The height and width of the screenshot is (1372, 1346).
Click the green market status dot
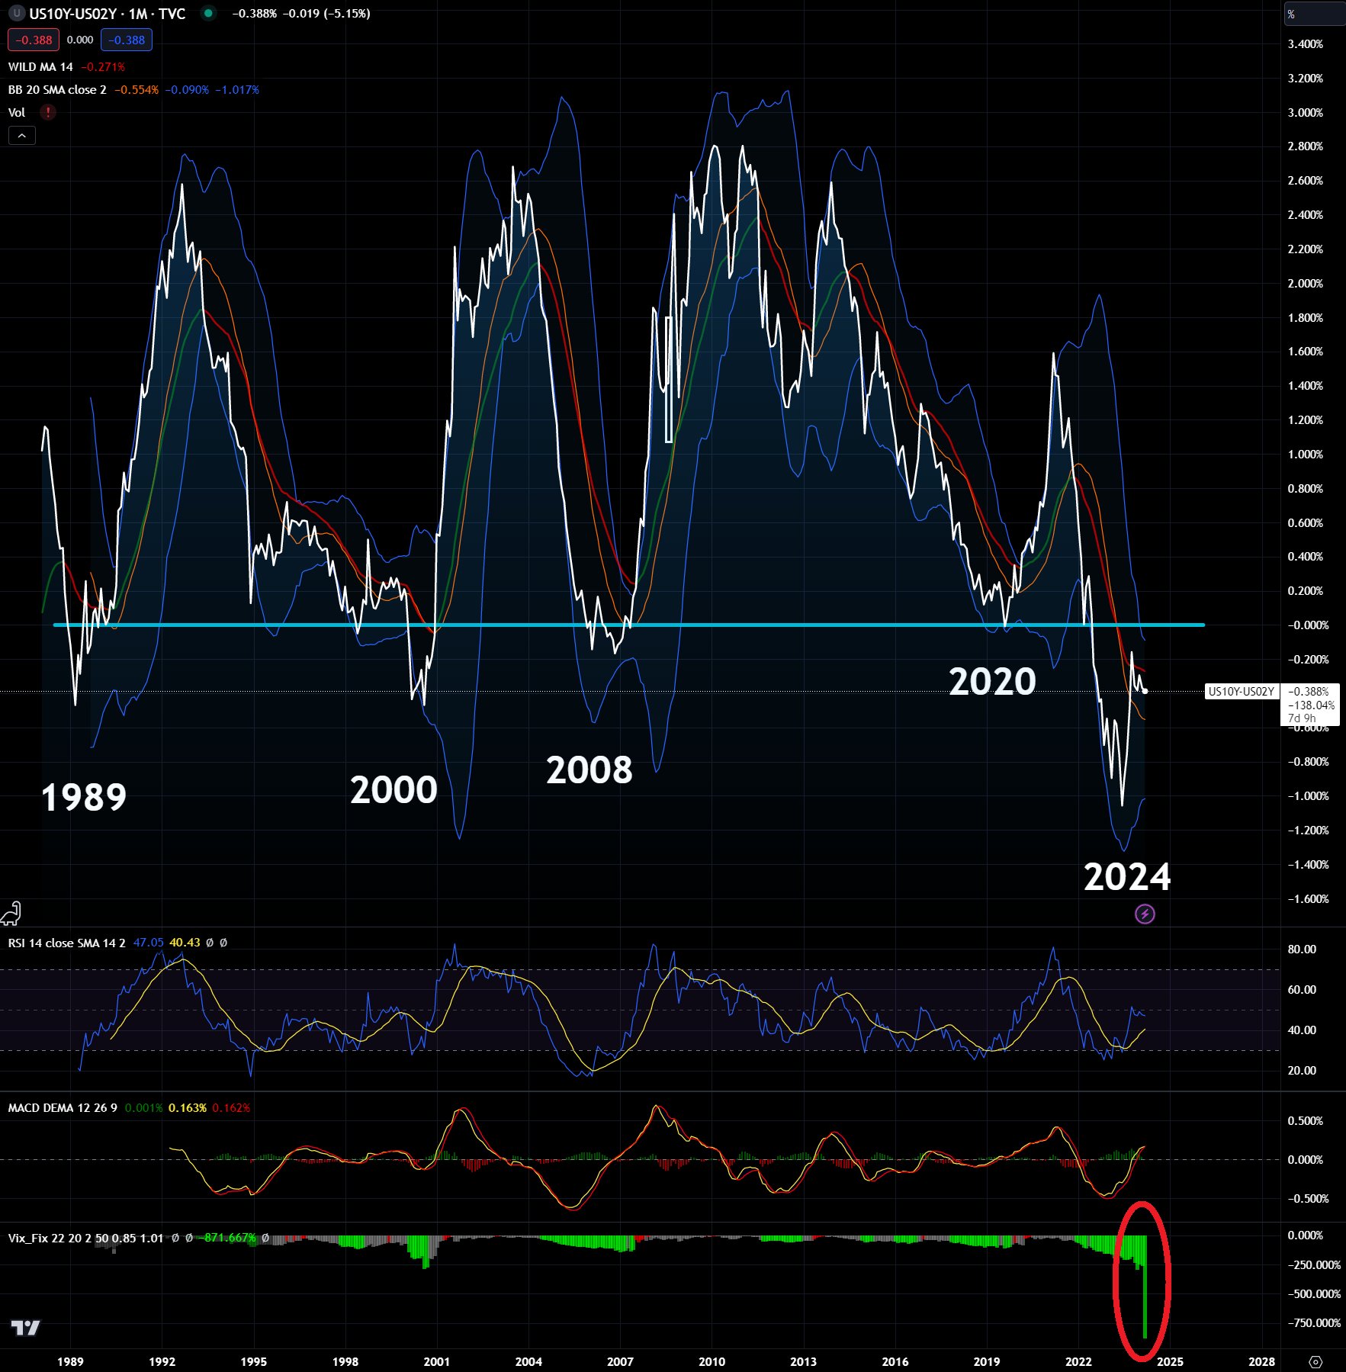tap(208, 13)
